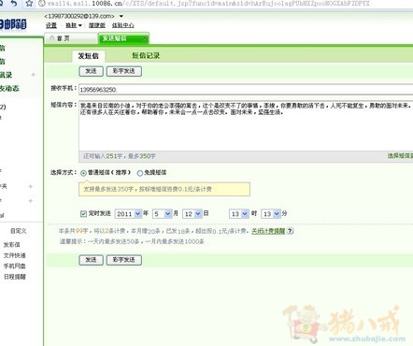Click the top 发送 button
The image size is (413, 346).
coord(91,71)
